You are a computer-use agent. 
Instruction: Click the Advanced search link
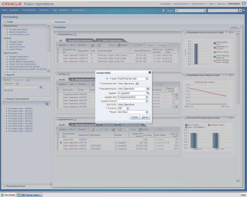(8, 90)
